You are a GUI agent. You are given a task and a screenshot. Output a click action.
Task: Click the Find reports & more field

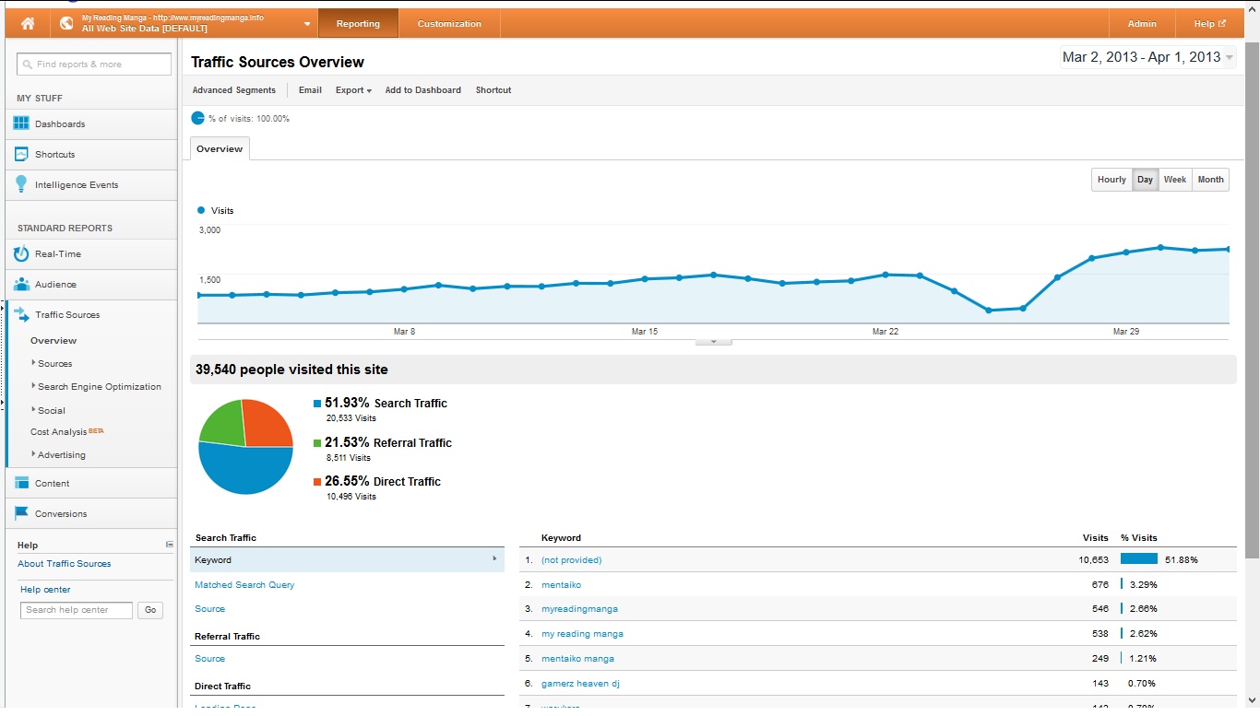94,65
